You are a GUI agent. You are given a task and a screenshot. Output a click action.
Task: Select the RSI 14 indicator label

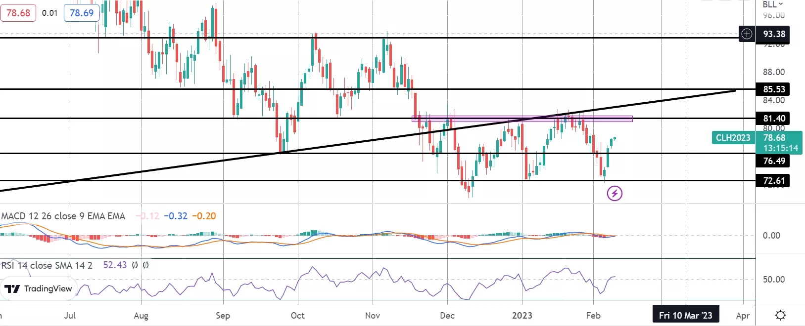[47, 265]
